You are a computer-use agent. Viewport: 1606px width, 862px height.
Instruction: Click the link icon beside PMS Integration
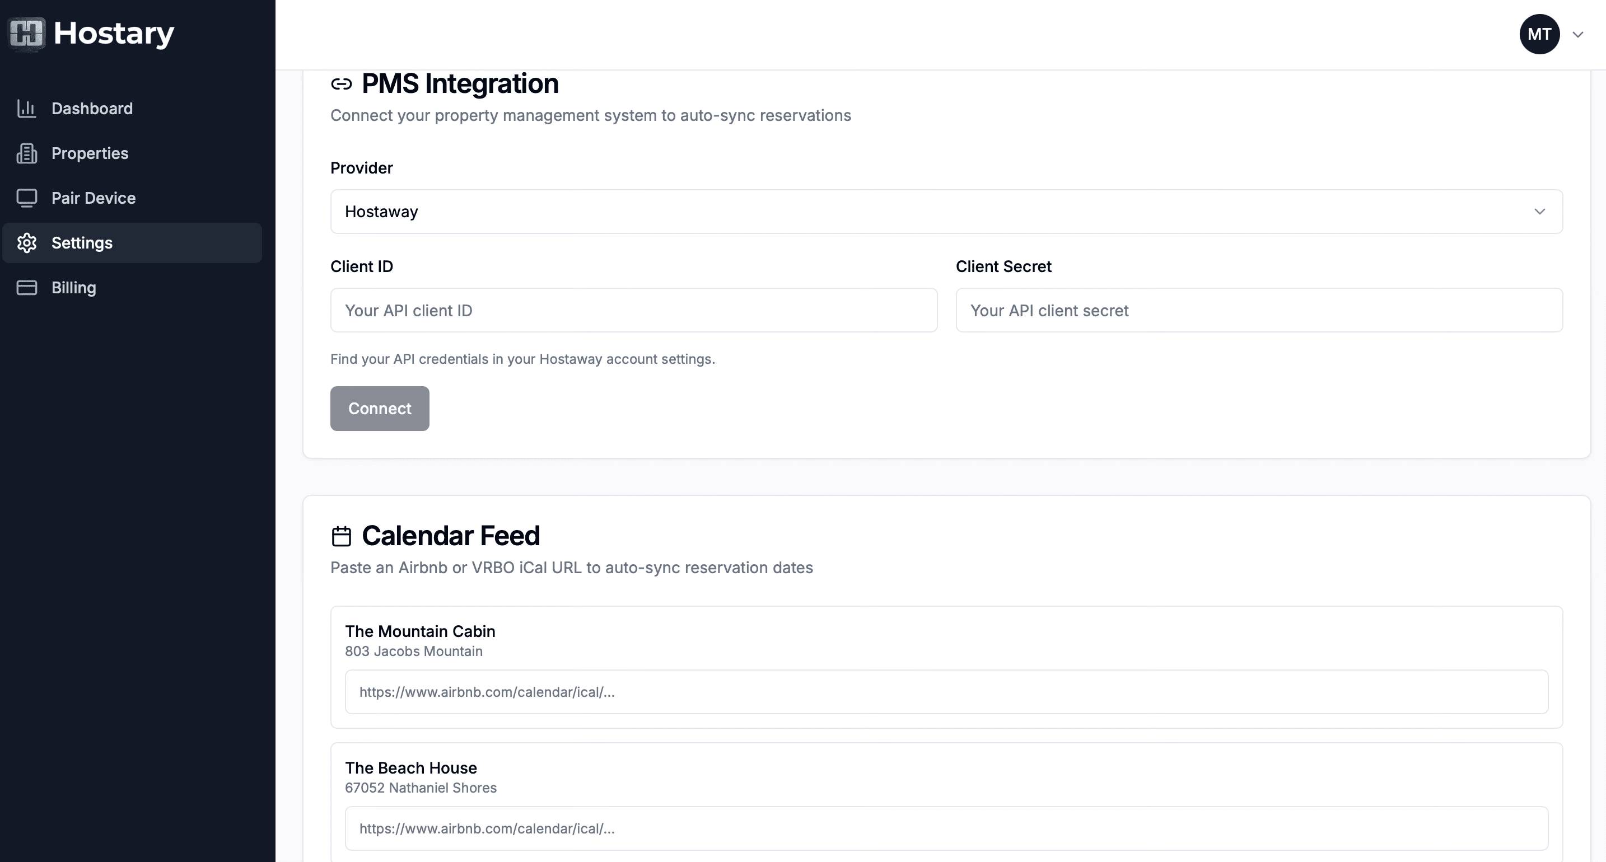point(342,83)
